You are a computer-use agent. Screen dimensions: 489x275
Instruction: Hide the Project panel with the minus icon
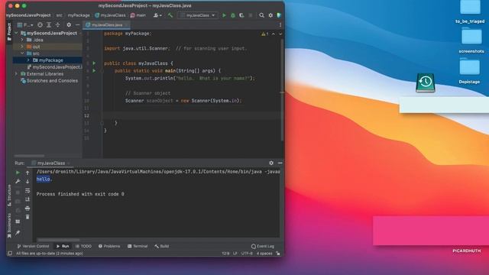(77, 25)
